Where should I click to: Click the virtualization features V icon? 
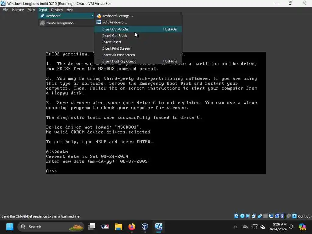(x=283, y=216)
